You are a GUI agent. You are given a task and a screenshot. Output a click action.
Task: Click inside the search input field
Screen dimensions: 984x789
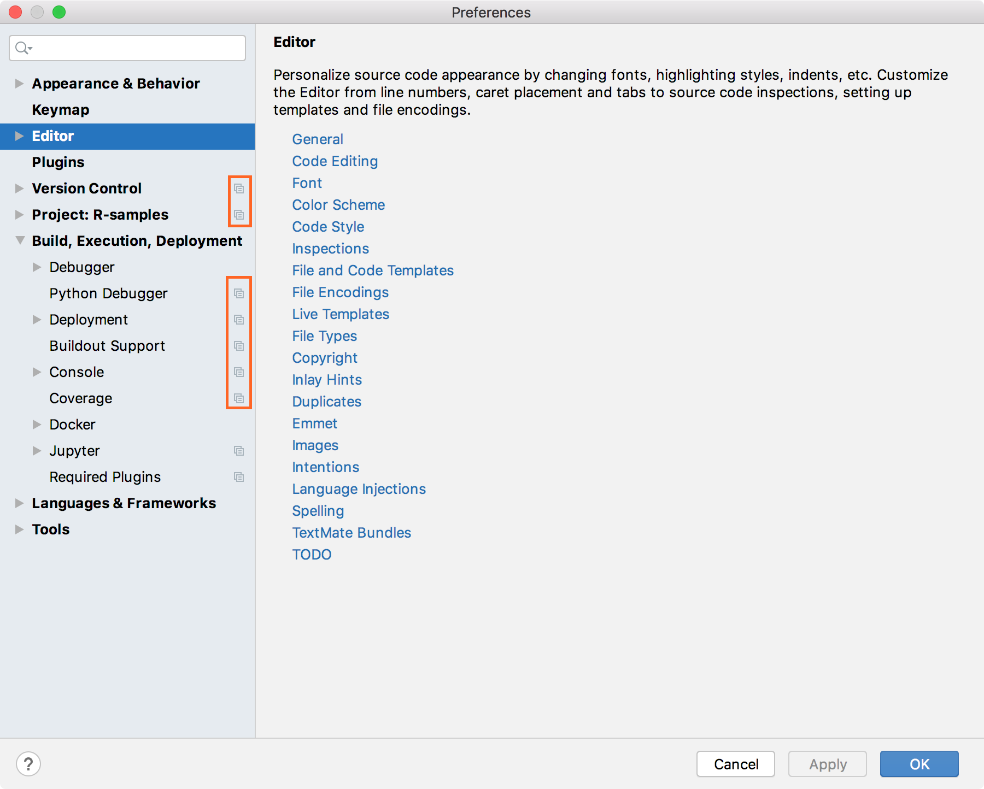pos(126,48)
